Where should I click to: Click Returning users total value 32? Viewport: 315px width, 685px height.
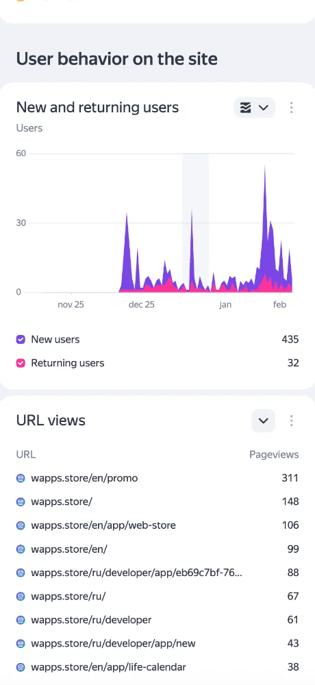click(294, 363)
